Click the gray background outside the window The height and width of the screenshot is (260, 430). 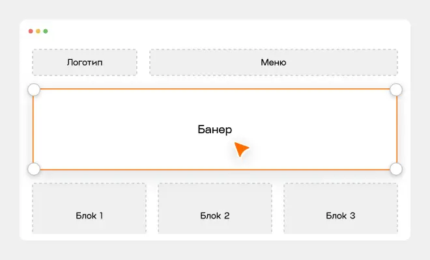coord(215,10)
